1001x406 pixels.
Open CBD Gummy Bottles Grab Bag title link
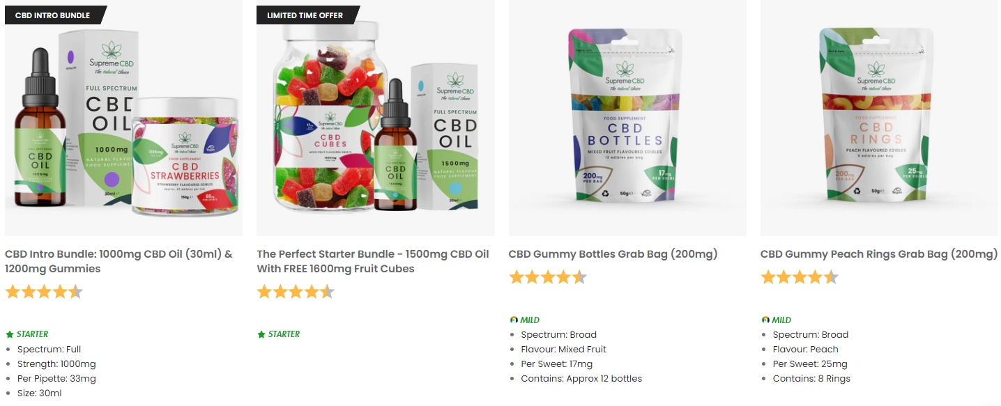tap(613, 254)
